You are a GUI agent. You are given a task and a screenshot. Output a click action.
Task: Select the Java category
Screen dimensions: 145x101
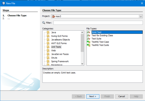[x=54, y=32]
